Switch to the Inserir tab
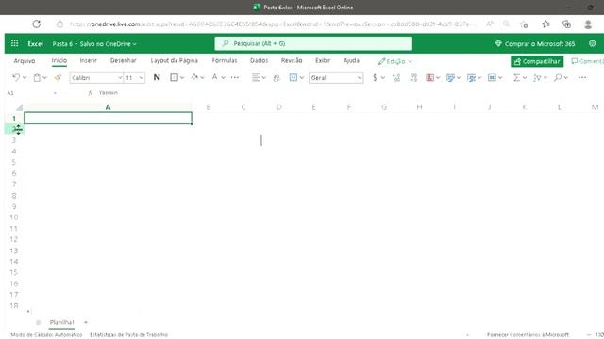 [x=88, y=60]
